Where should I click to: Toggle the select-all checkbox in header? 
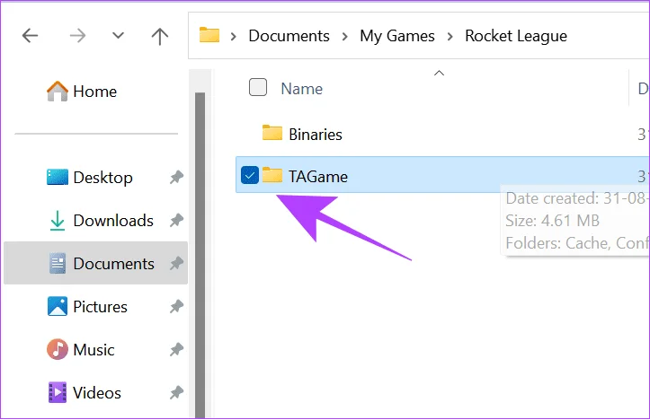[257, 87]
